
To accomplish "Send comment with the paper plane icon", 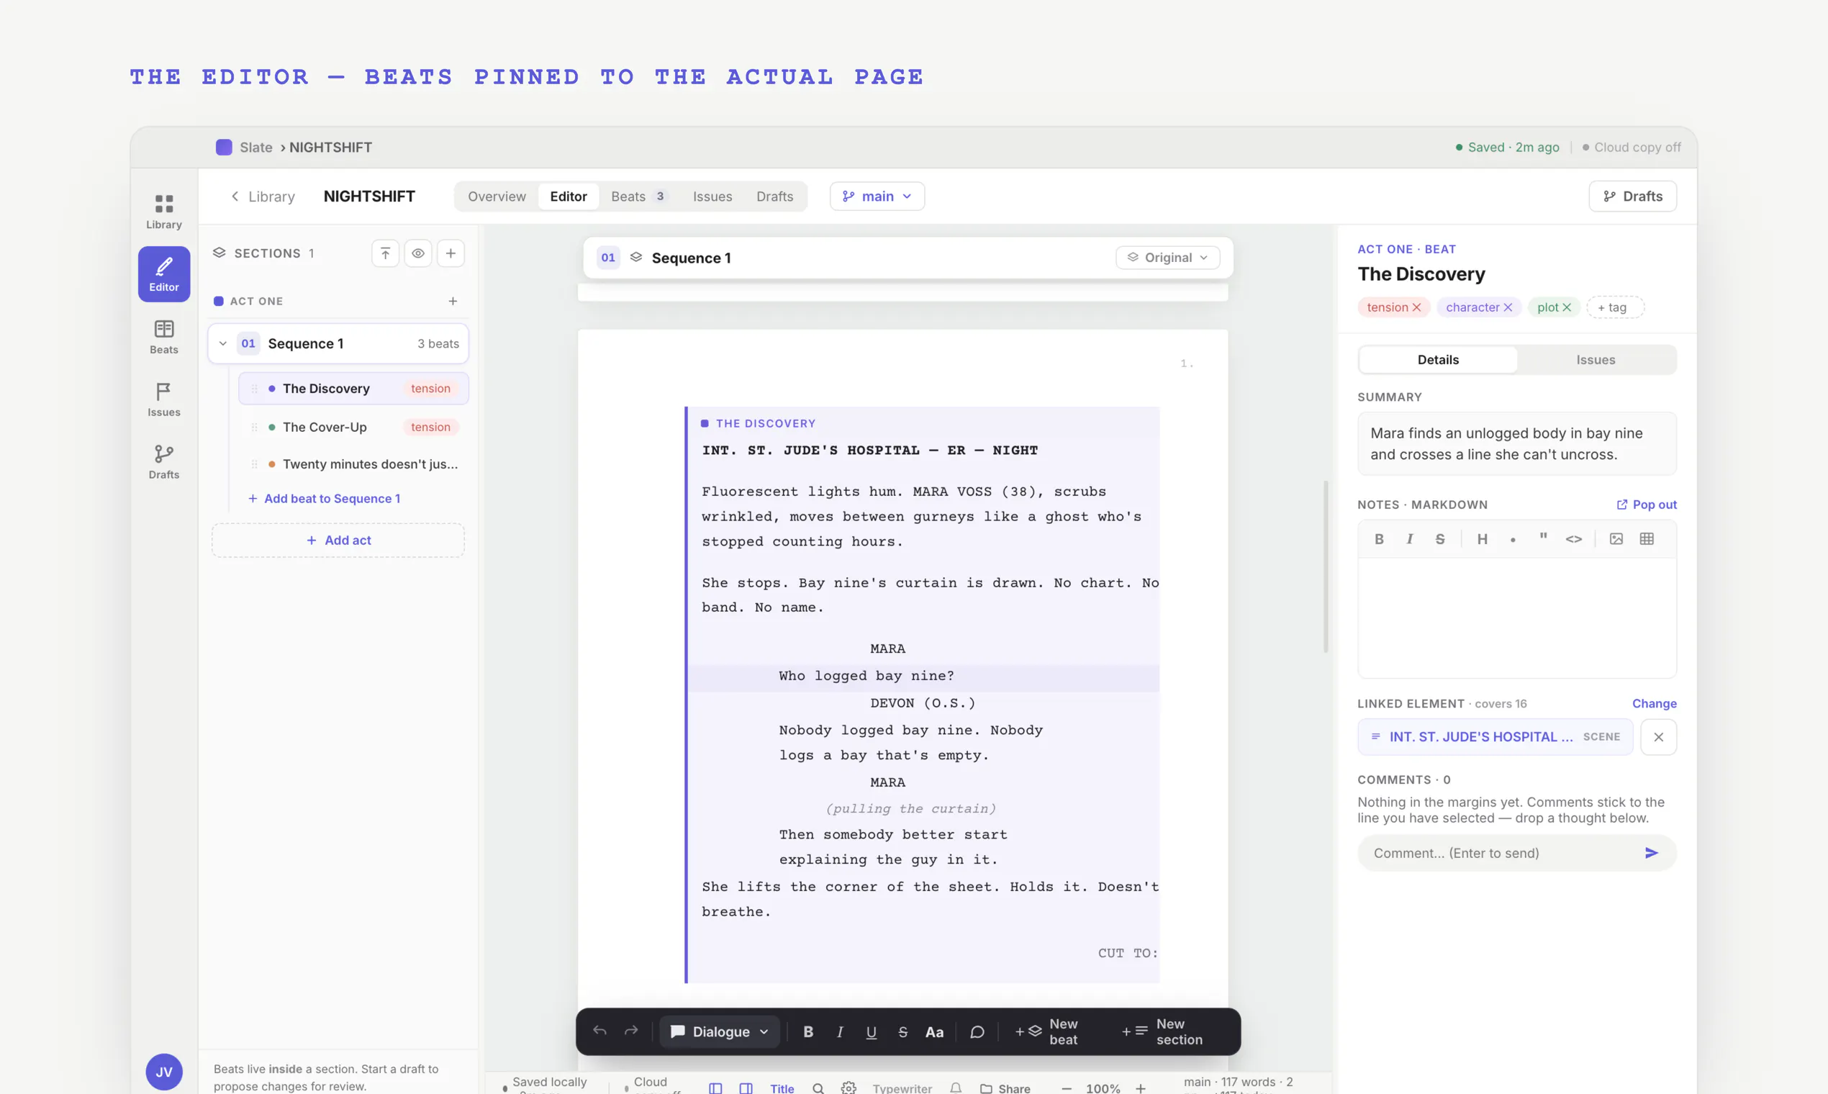I will (x=1651, y=853).
